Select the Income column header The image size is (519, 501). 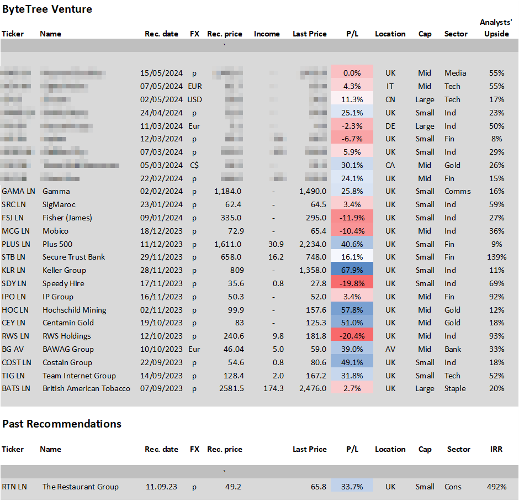(x=267, y=34)
